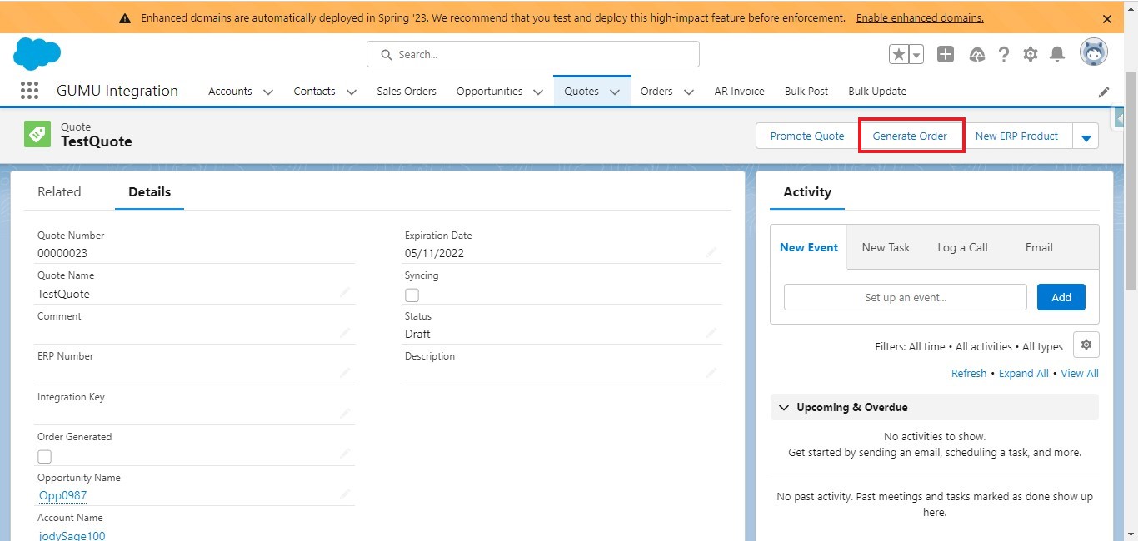The image size is (1138, 541).
Task: Click the View All link
Action: coord(1080,373)
